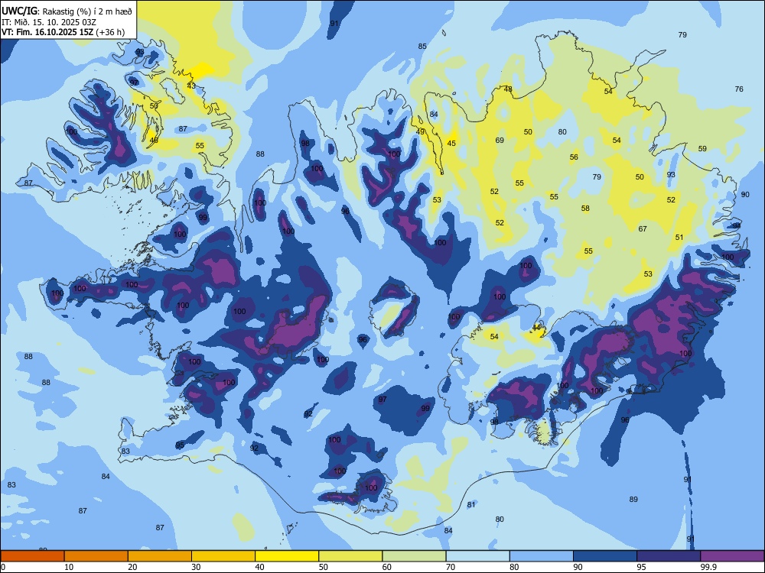Click the 20–30 legend color band
Image resolution: width=765 pixels, height=573 pixels.
(x=160, y=556)
